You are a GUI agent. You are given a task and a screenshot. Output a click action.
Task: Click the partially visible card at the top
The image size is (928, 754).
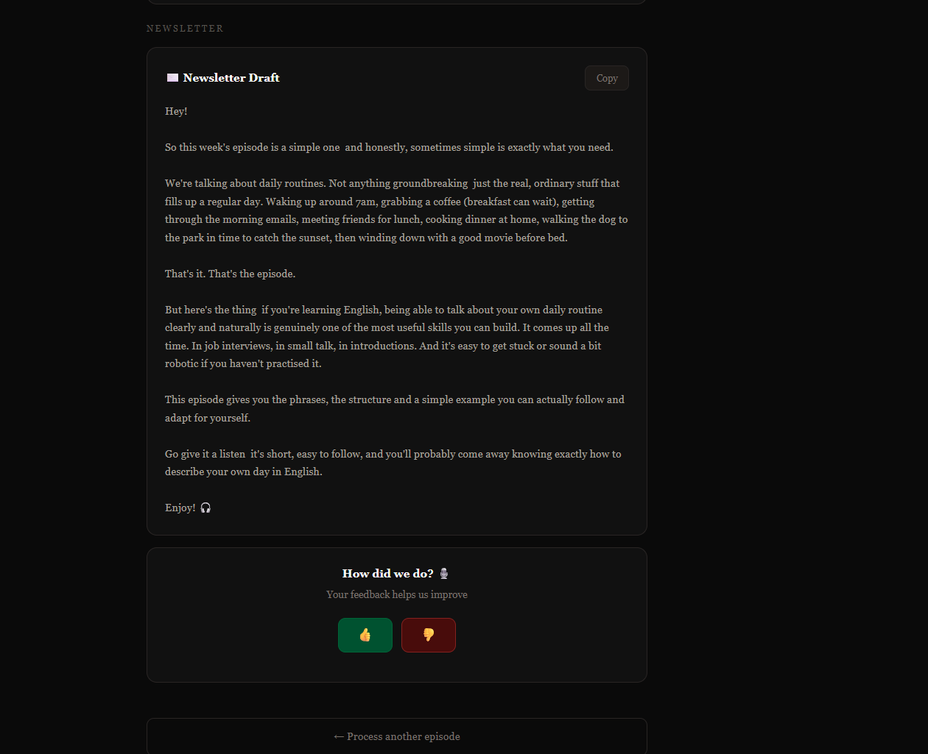click(396, 1)
